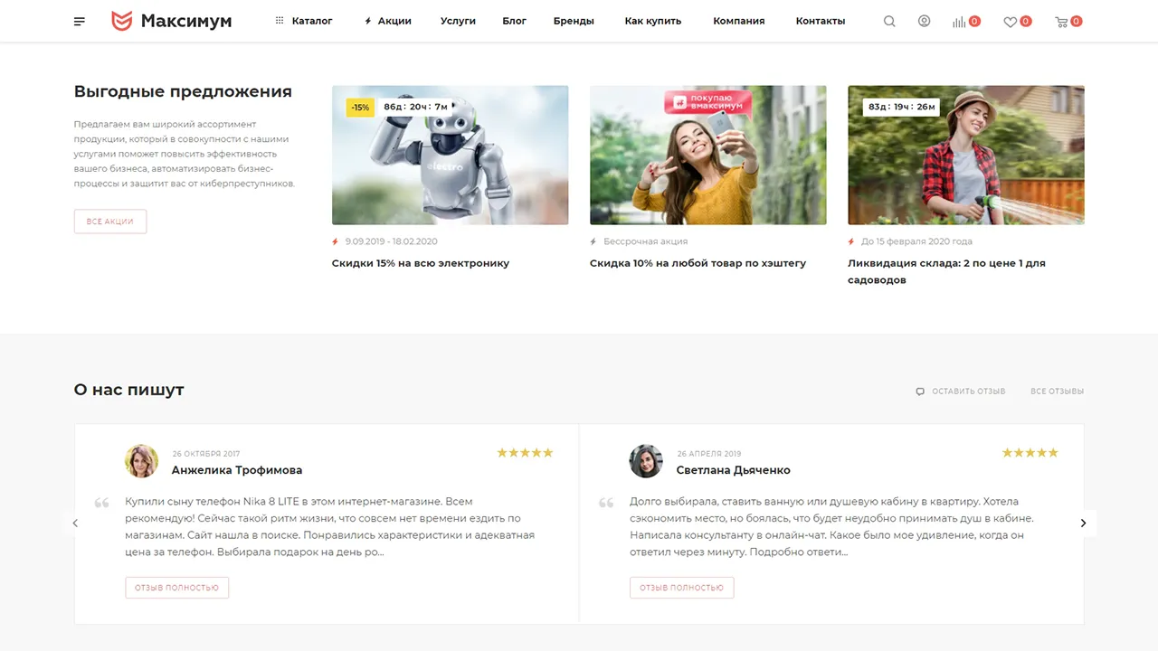Open the robot electronics promo image
1158x651 pixels.
click(451, 156)
